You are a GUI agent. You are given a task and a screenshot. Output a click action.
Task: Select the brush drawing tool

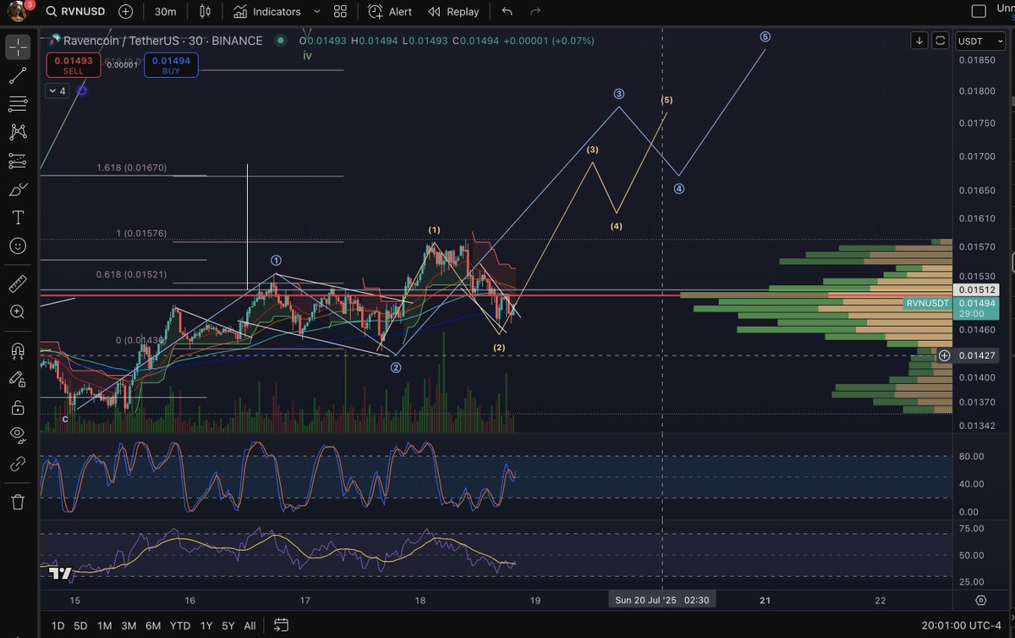pos(18,190)
